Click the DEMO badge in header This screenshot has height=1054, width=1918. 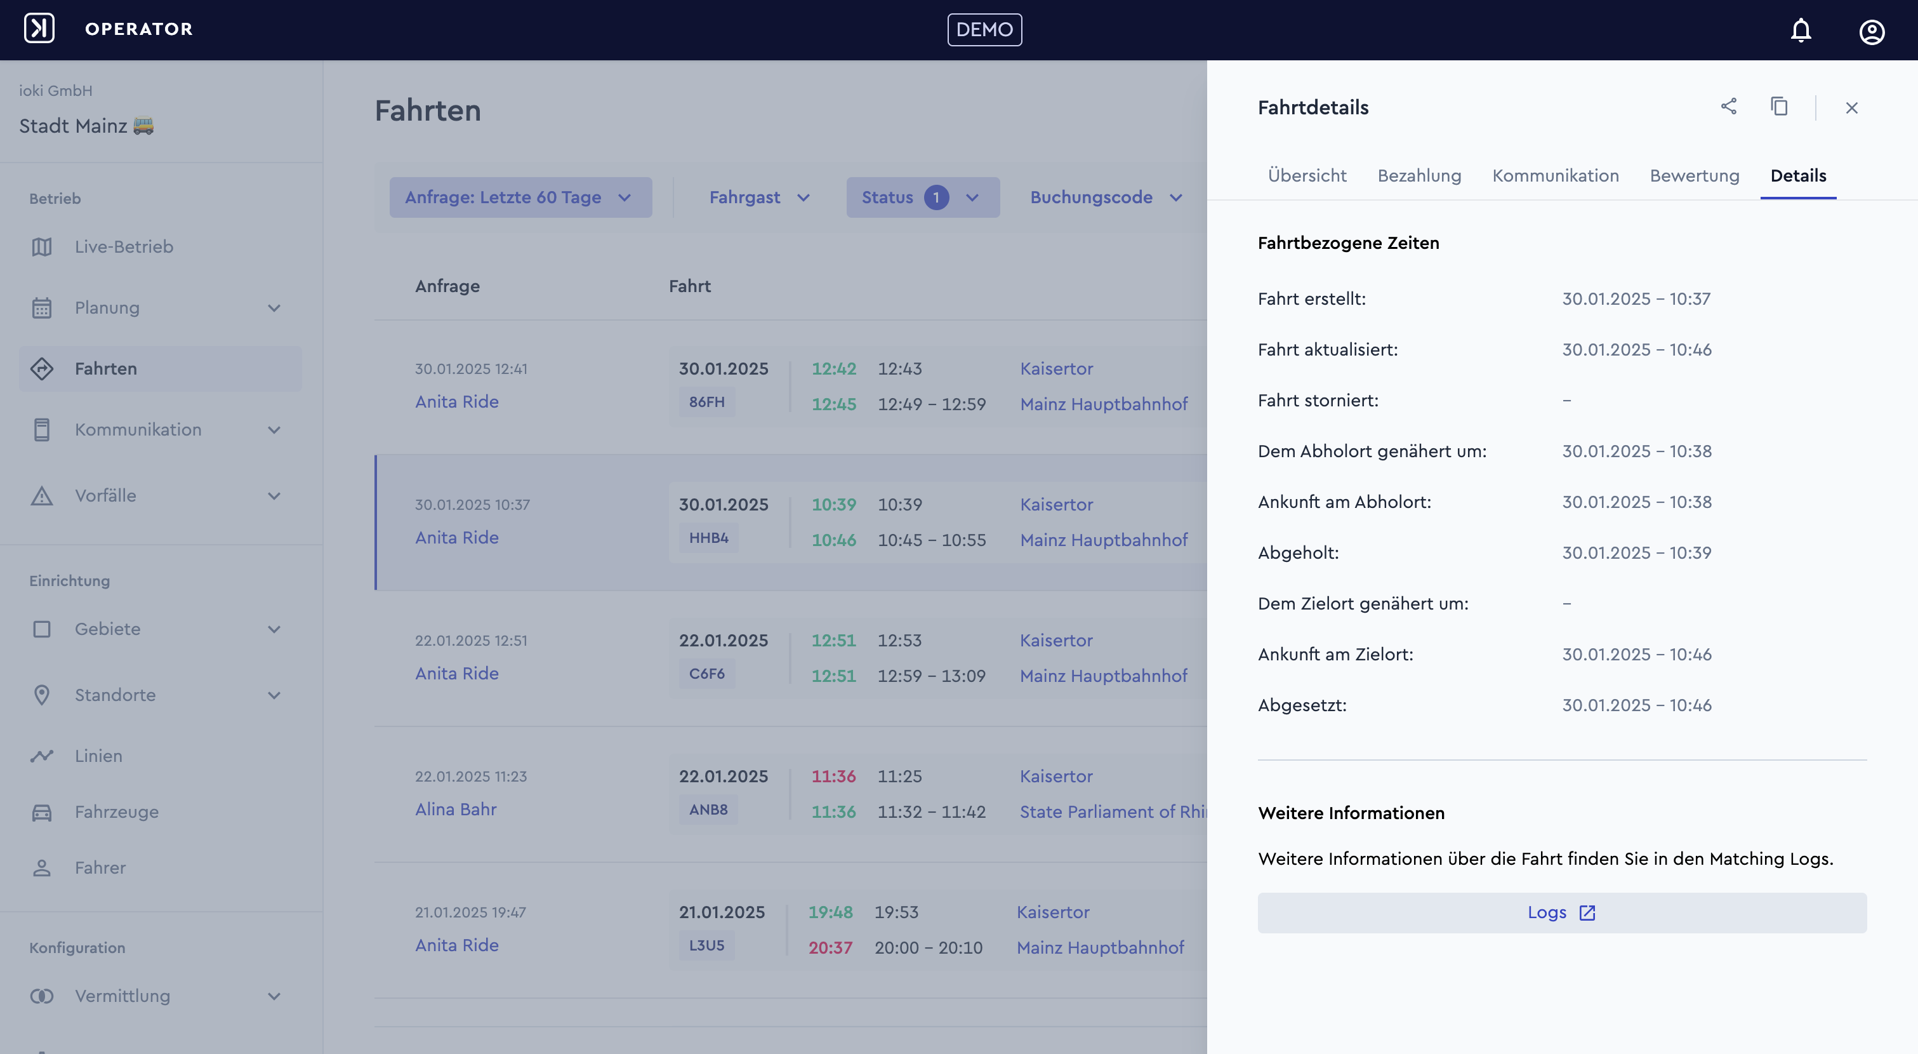point(984,30)
